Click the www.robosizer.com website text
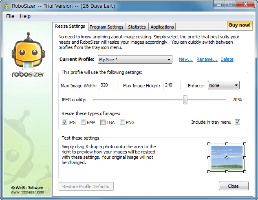Viewport: 258px width, 200px height. [x=27, y=192]
